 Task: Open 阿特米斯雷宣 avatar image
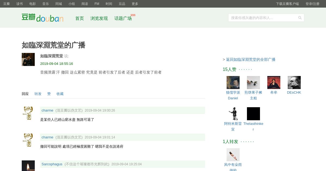233,114
